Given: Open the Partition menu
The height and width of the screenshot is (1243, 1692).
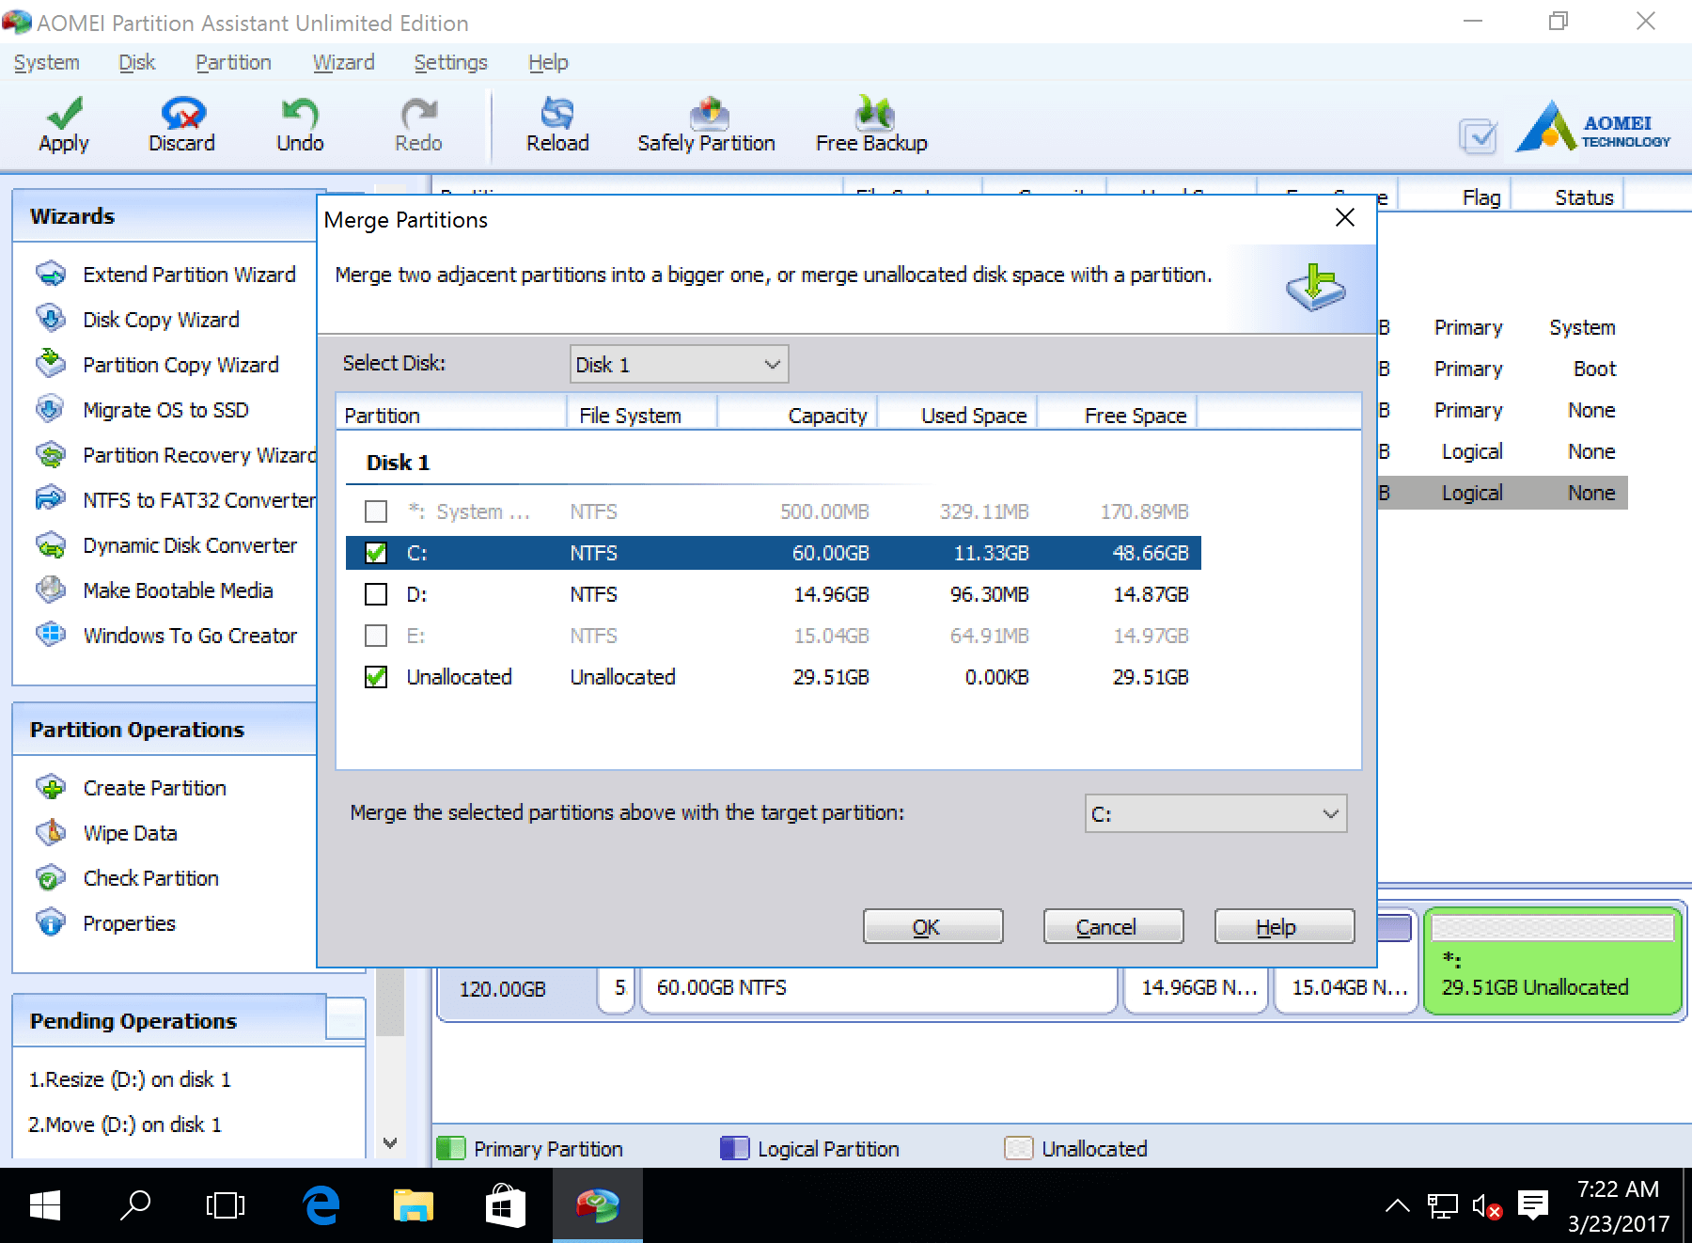Looking at the screenshot, I should [233, 63].
